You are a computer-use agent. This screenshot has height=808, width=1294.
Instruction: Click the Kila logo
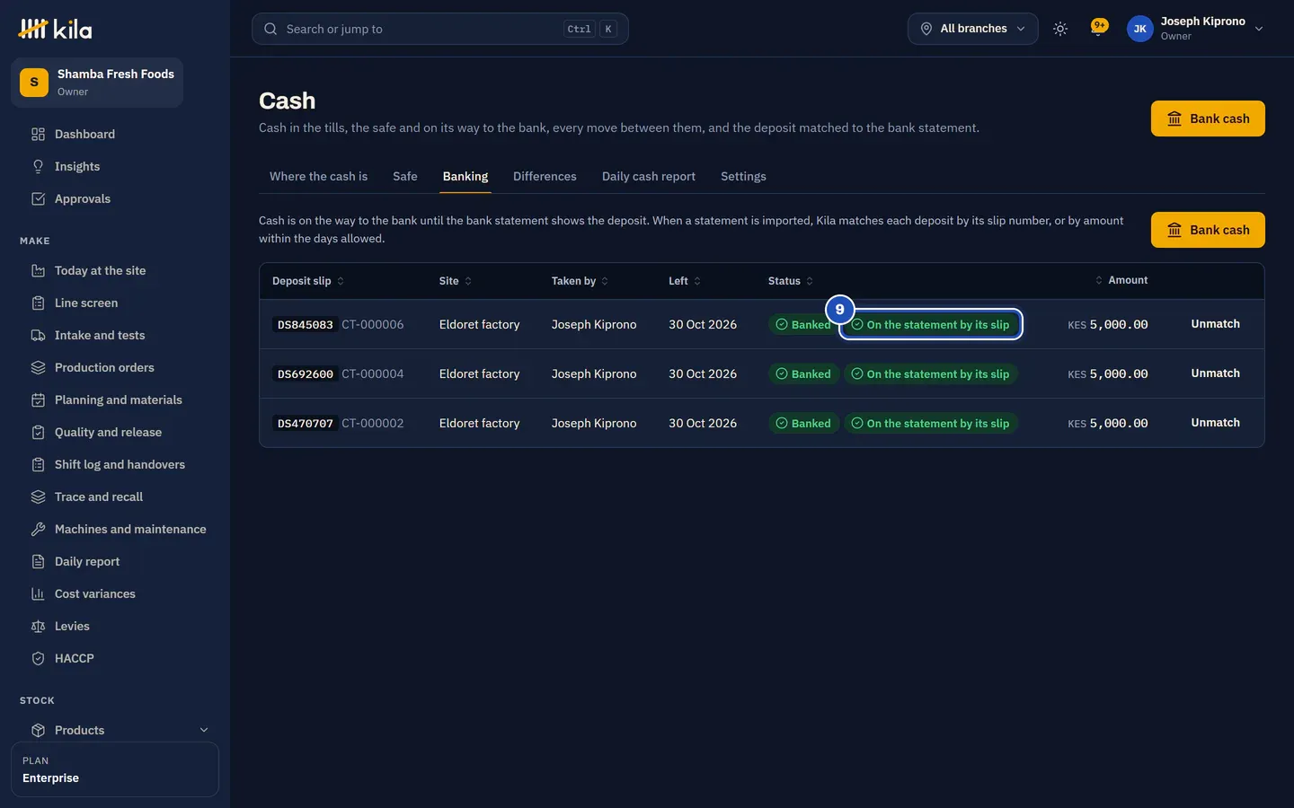pos(55,29)
